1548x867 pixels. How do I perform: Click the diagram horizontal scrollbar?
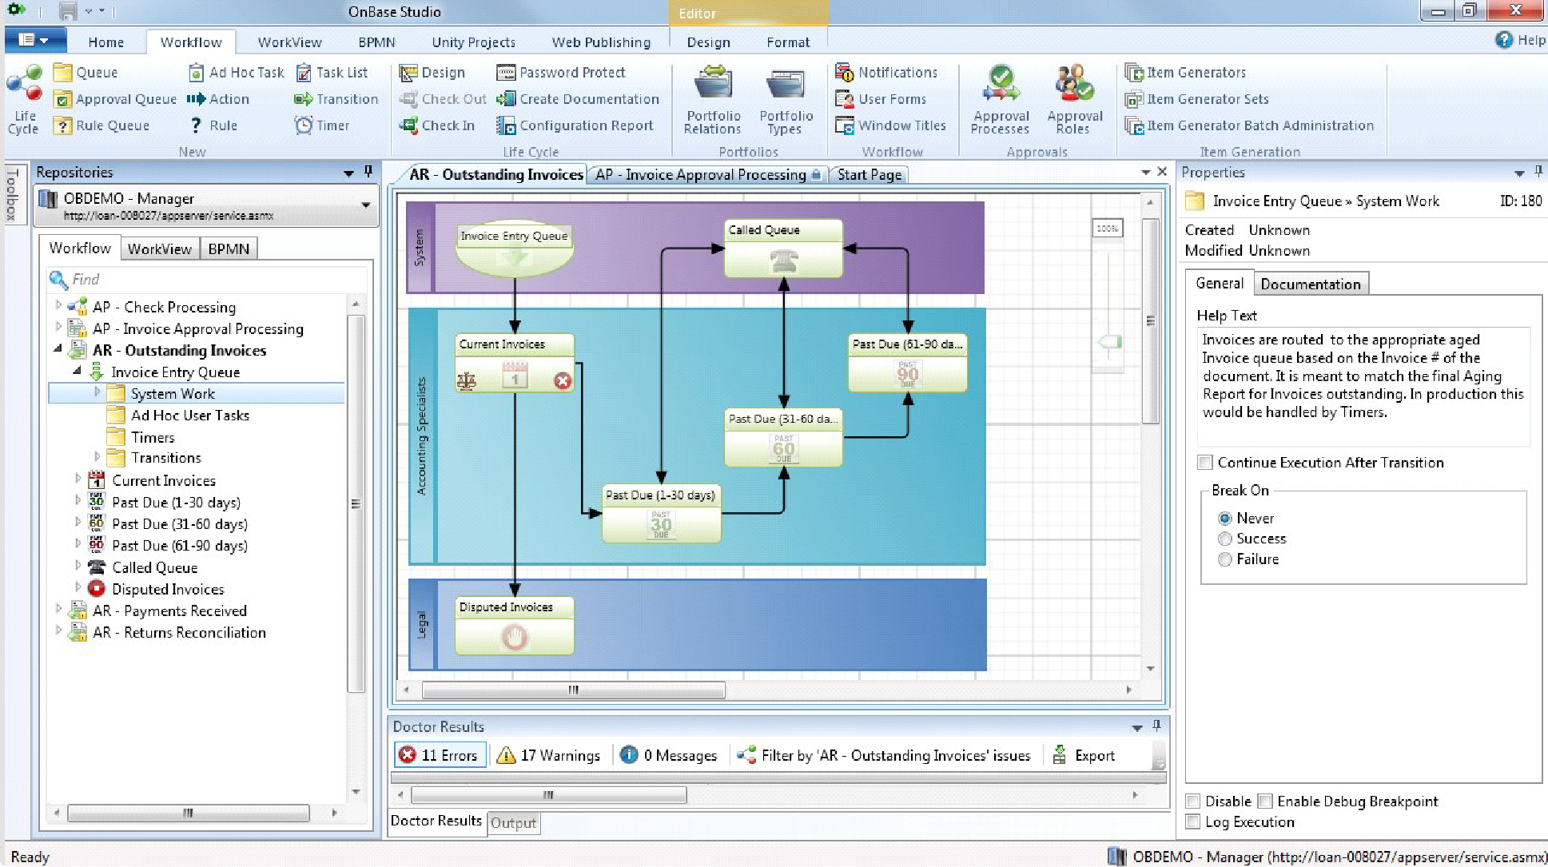573,690
